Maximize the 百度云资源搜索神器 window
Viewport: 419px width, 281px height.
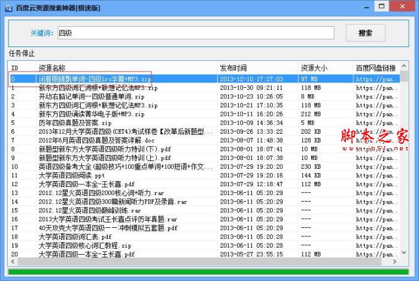382,6
